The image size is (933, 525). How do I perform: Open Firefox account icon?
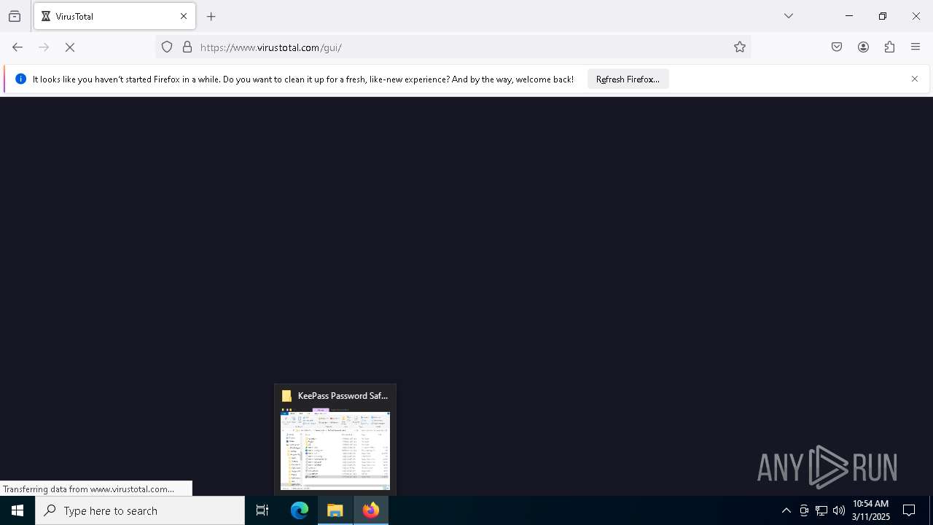pos(863,47)
